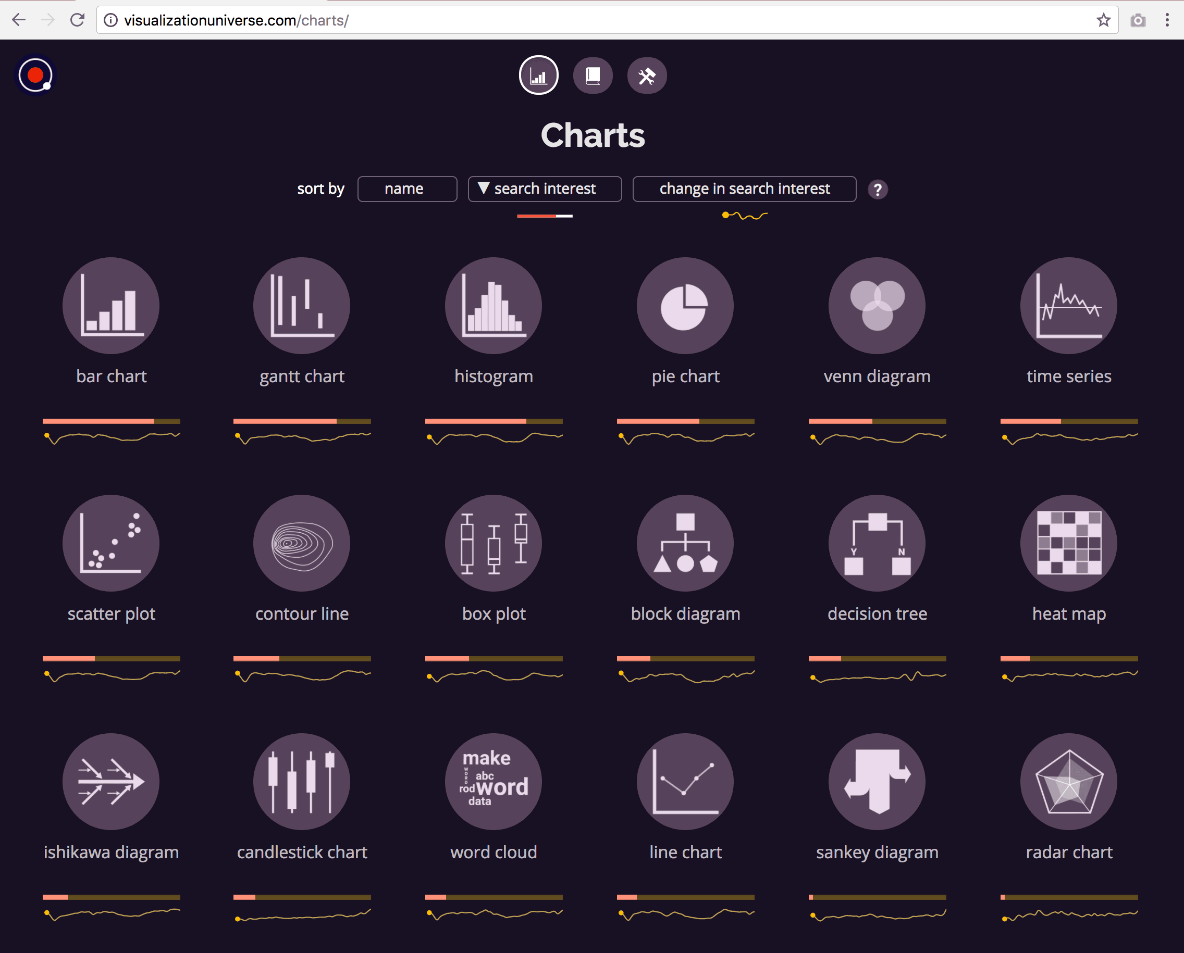This screenshot has height=953, width=1184.
Task: Click the question mark help button
Action: pyautogui.click(x=878, y=190)
